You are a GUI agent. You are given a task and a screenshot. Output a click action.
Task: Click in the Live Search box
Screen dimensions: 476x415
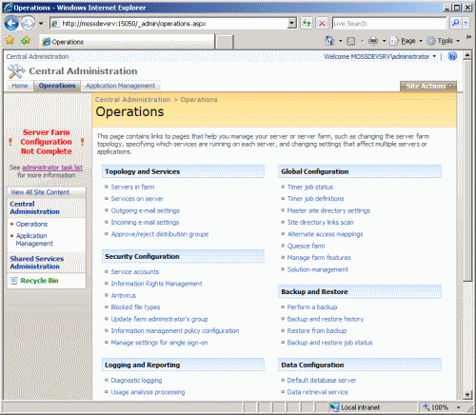[x=389, y=24]
